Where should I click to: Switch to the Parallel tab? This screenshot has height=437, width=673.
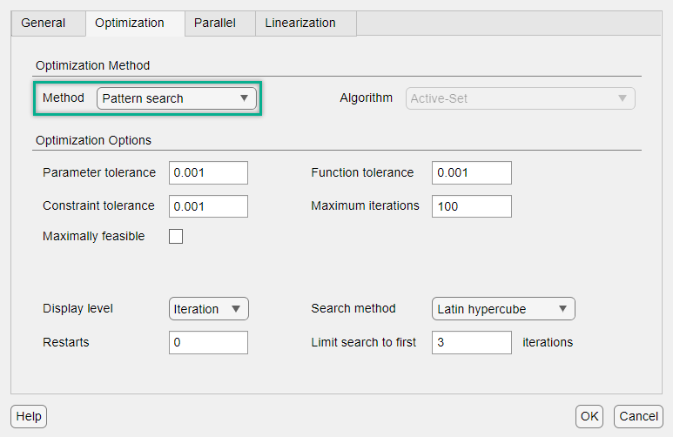click(214, 24)
